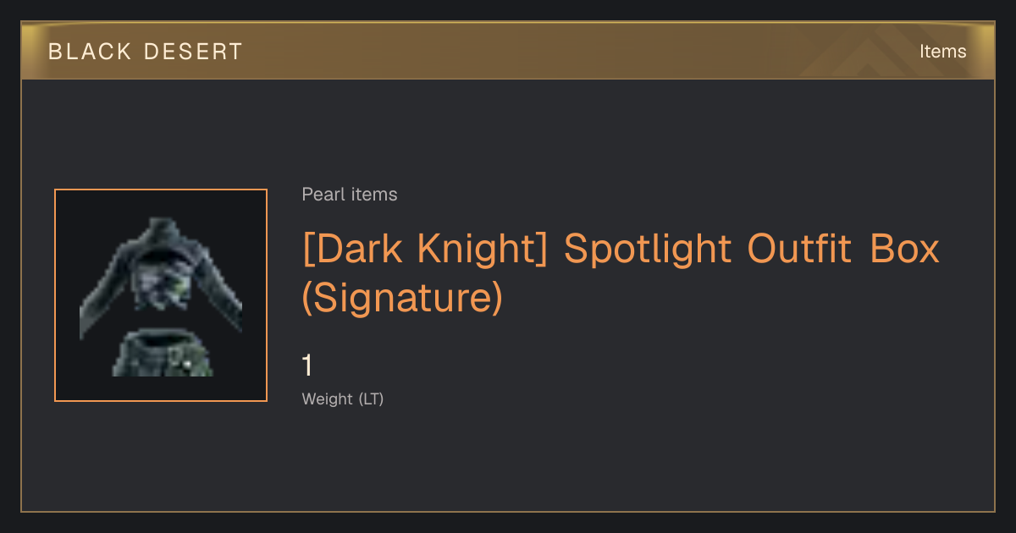The width and height of the screenshot is (1016, 533).
Task: Open the Items link in the header
Action: pos(942,52)
